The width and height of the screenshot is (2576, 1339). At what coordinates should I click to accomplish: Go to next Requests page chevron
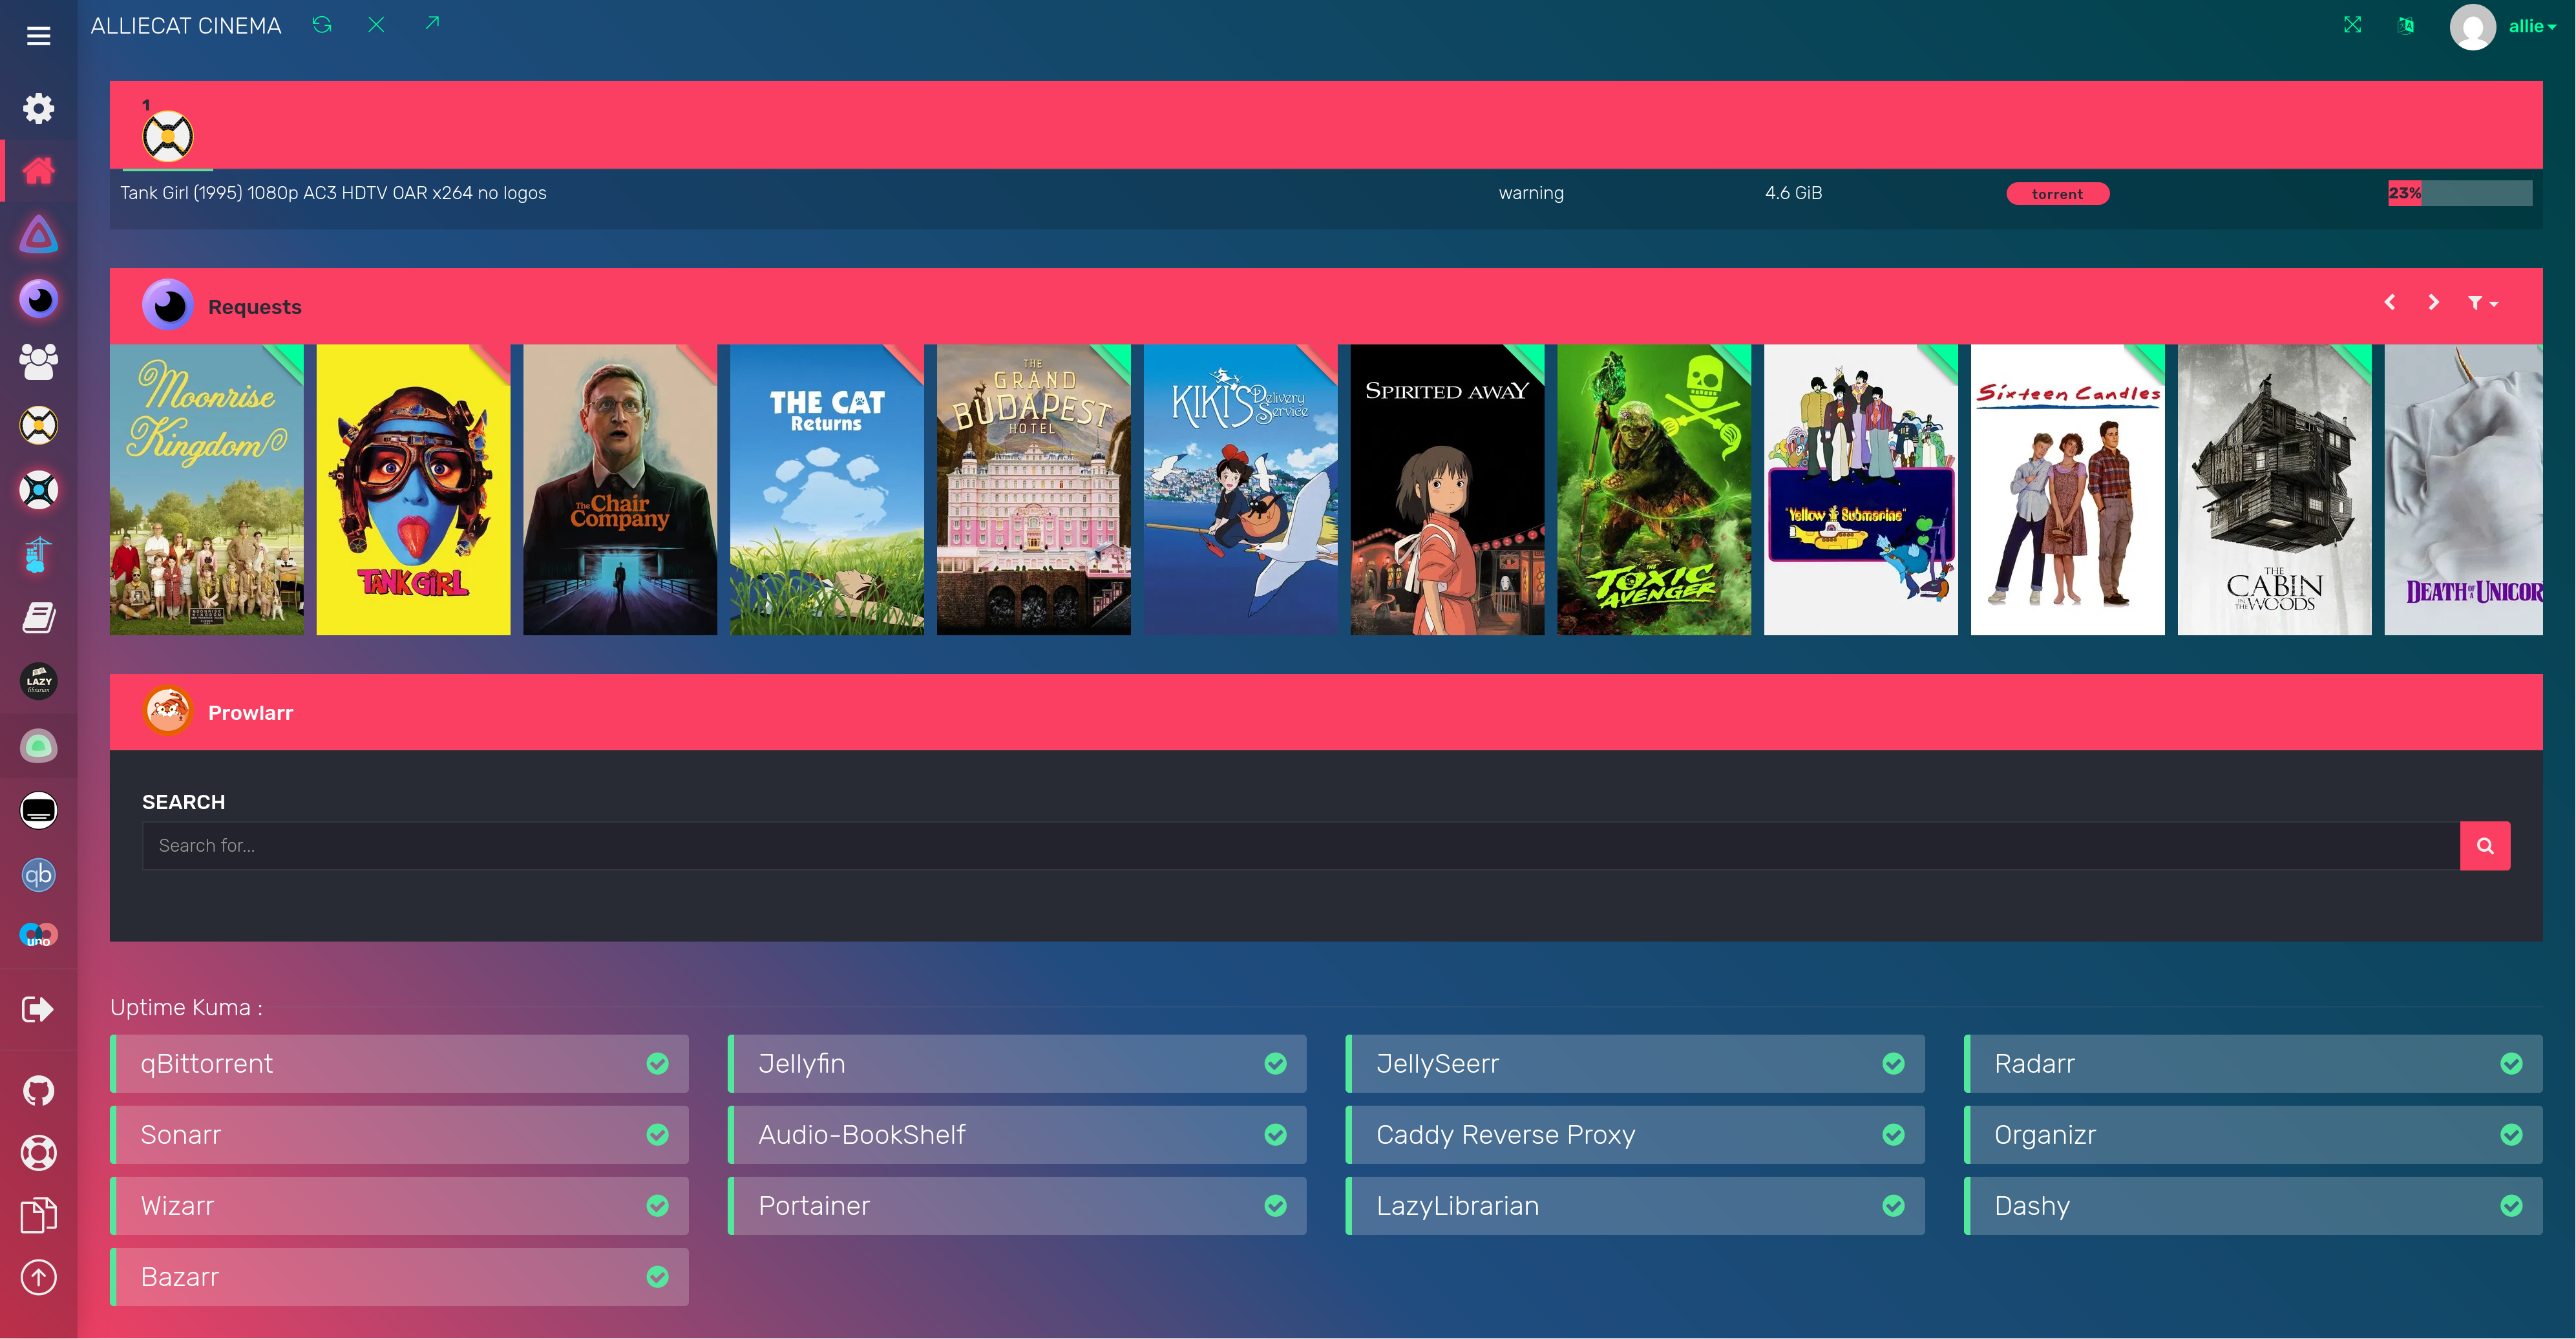coord(2433,303)
